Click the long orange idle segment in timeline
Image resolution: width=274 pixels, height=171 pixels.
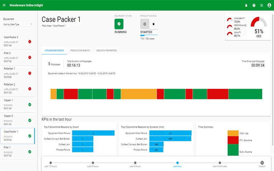pos(139,94)
